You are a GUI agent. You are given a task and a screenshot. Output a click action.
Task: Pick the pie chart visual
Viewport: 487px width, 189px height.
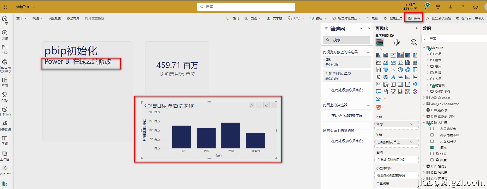pyautogui.click(x=400, y=70)
